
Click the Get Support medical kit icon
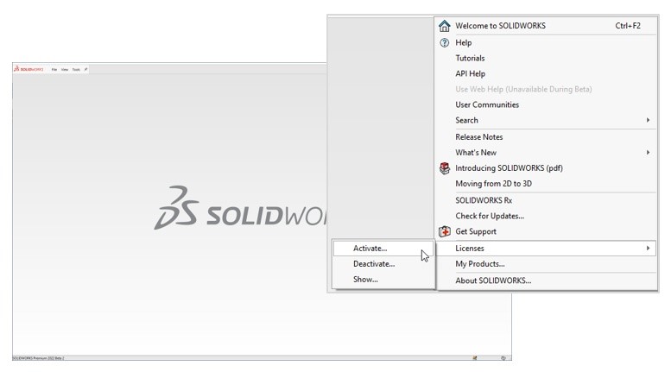click(x=445, y=231)
